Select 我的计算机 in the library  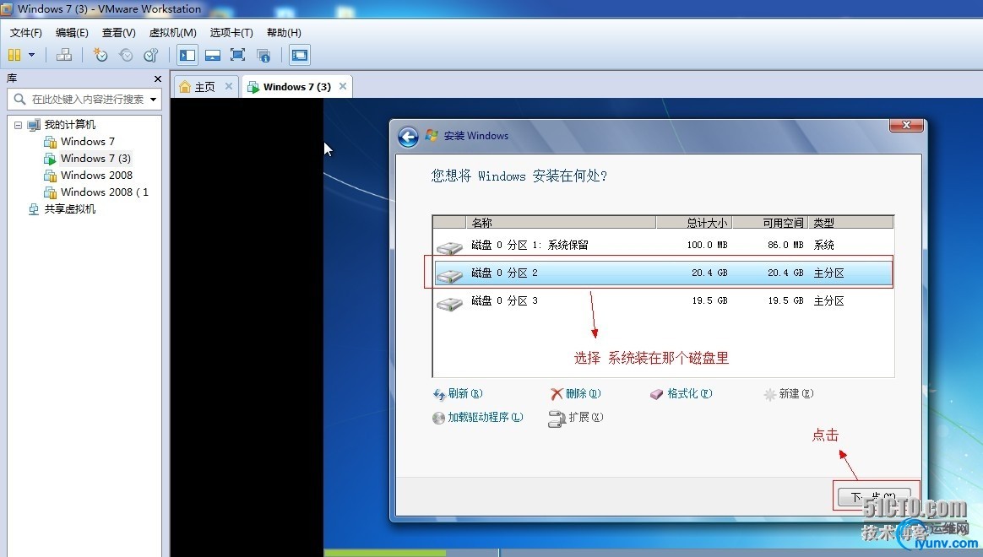(69, 125)
